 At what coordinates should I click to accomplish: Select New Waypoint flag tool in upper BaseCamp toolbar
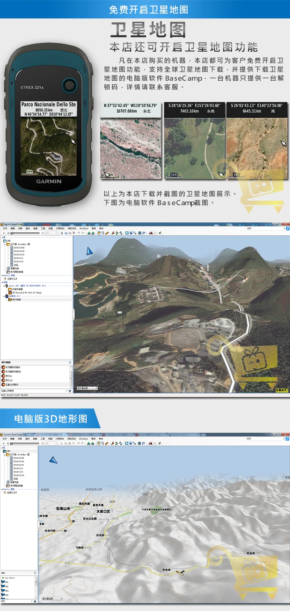(x=113, y=233)
